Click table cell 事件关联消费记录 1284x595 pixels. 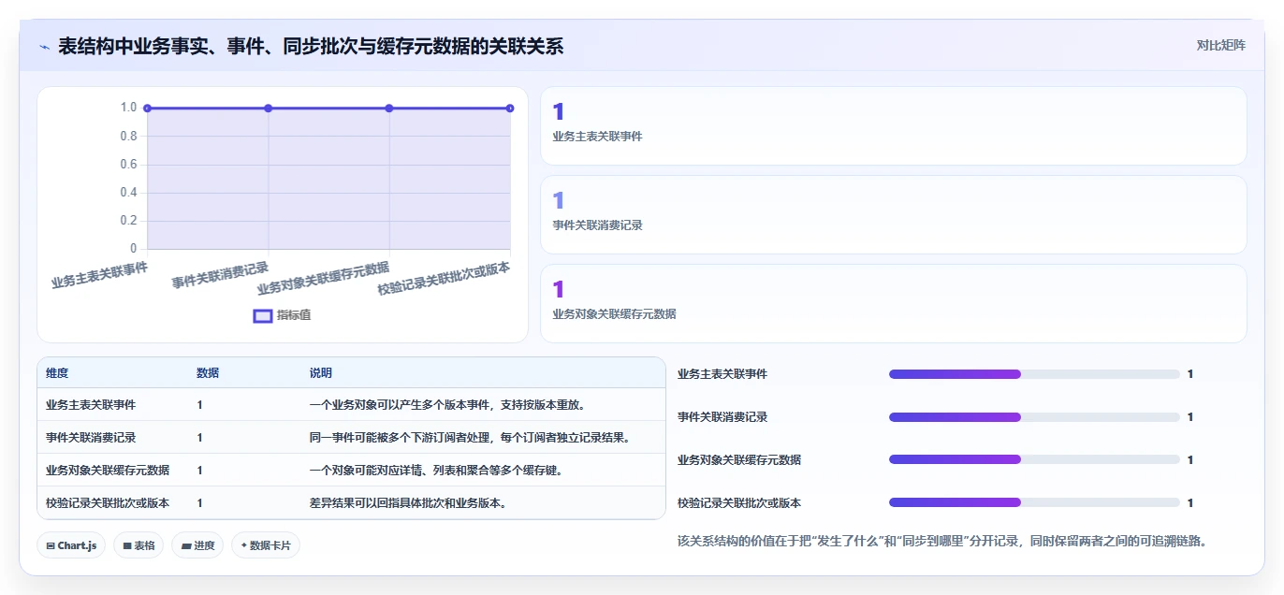tap(91, 438)
